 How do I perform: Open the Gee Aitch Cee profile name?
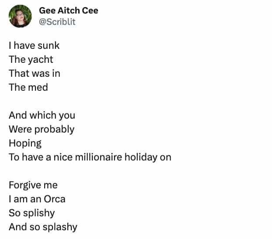pos(69,10)
